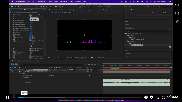Pause the Vimeo video
This screenshot has height=102, width=182.
click(x=8, y=97)
